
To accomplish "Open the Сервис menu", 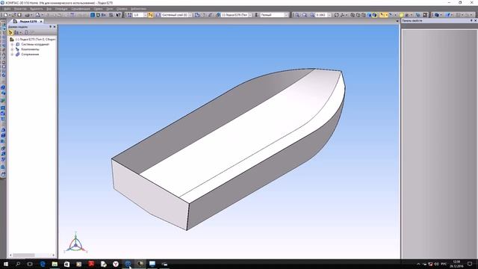I will click(x=98, y=9).
